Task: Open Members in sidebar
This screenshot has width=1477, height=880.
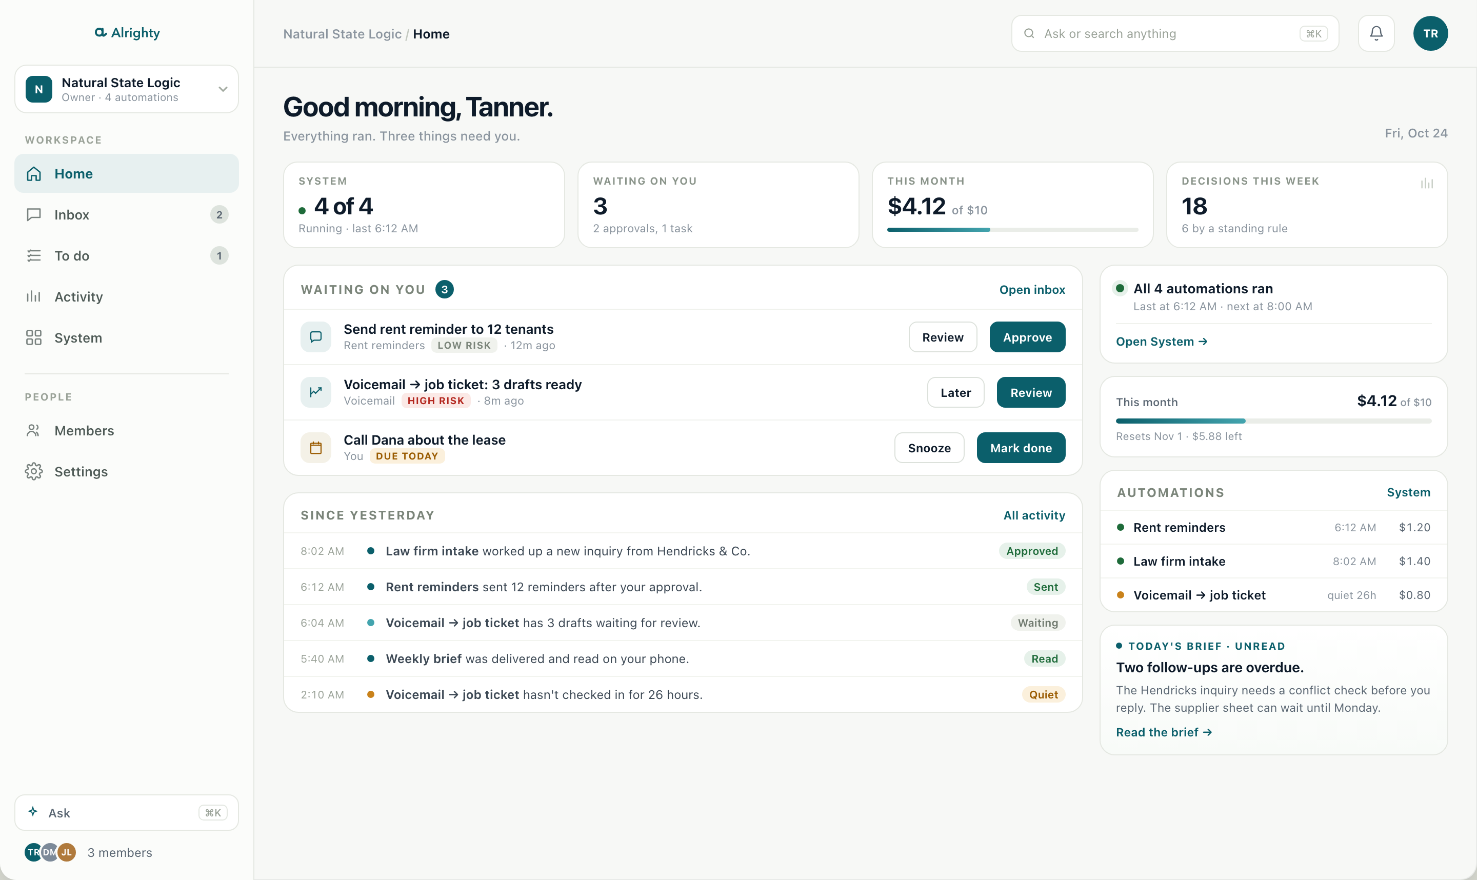Action: coord(126,430)
